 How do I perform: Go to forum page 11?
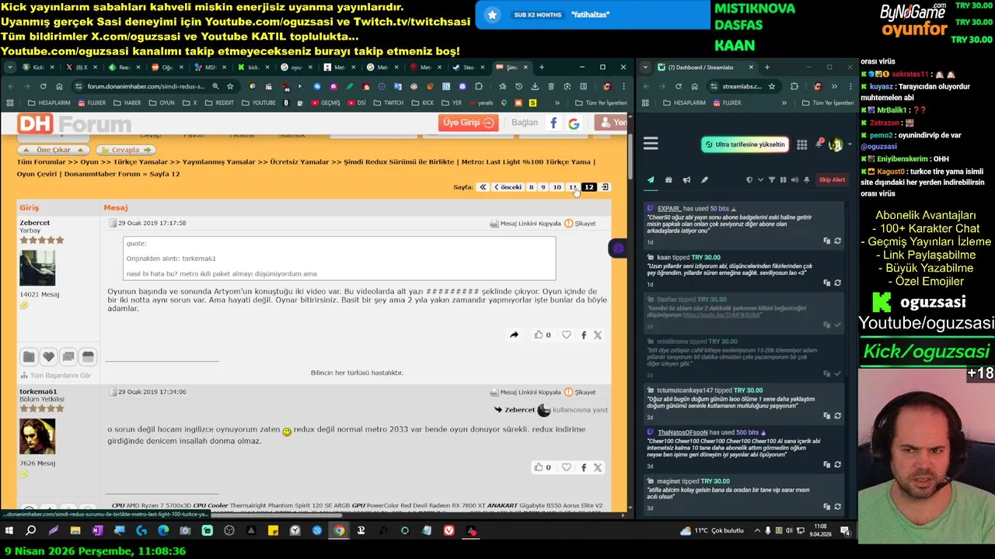tap(573, 187)
